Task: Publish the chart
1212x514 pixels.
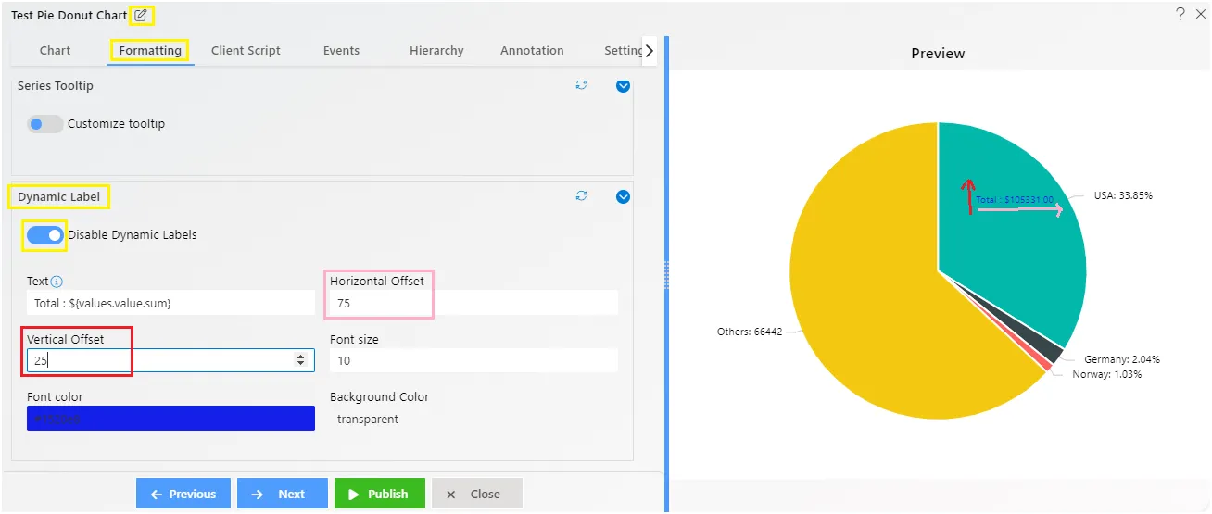Action: click(x=379, y=494)
